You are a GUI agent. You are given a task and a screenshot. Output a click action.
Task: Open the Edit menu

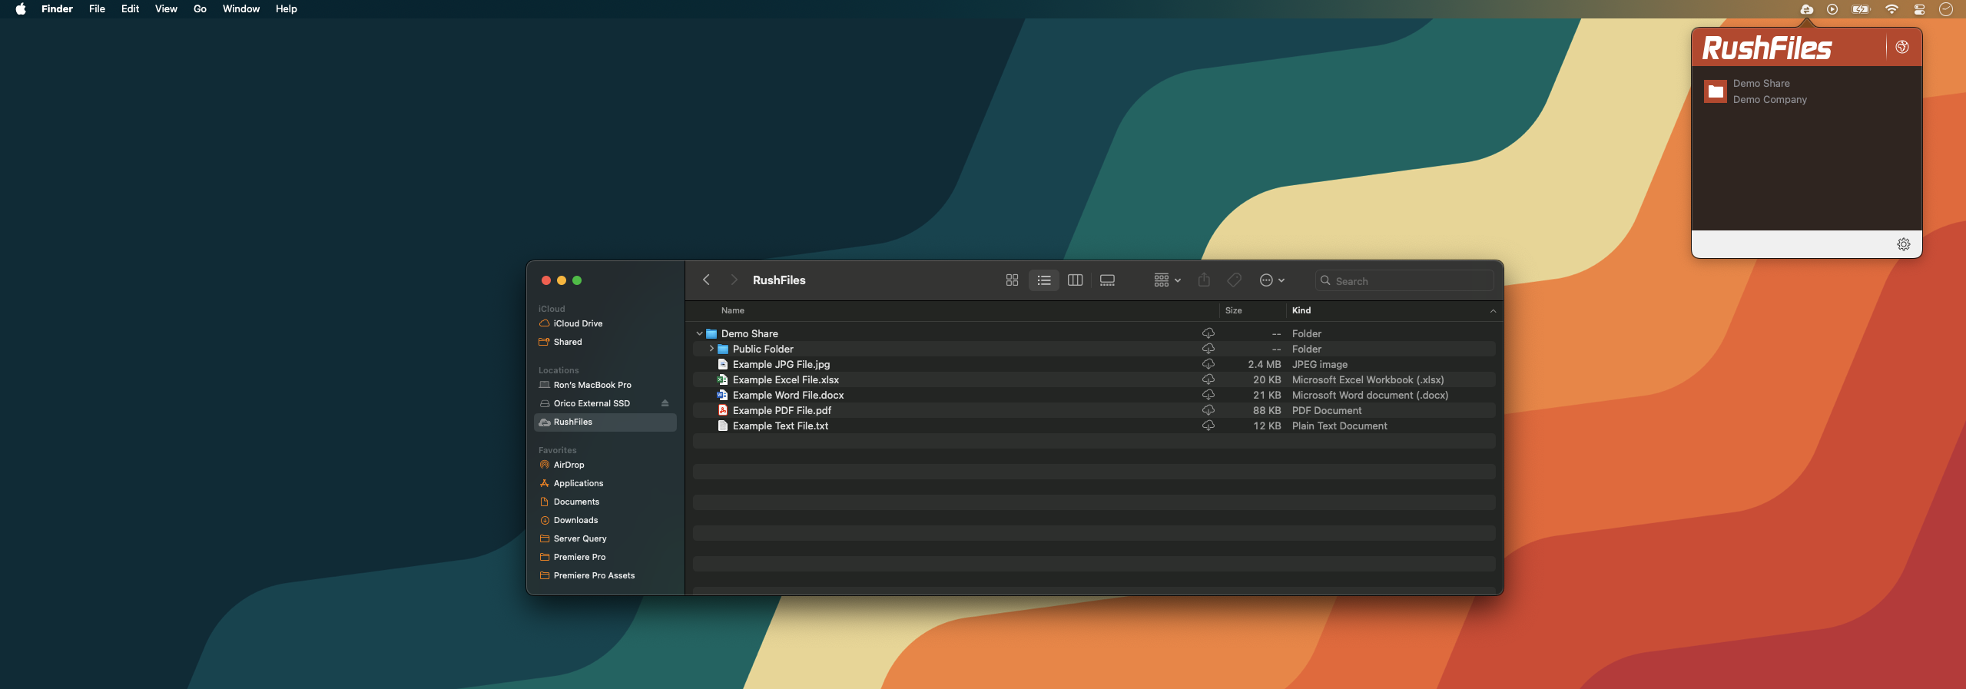point(130,9)
